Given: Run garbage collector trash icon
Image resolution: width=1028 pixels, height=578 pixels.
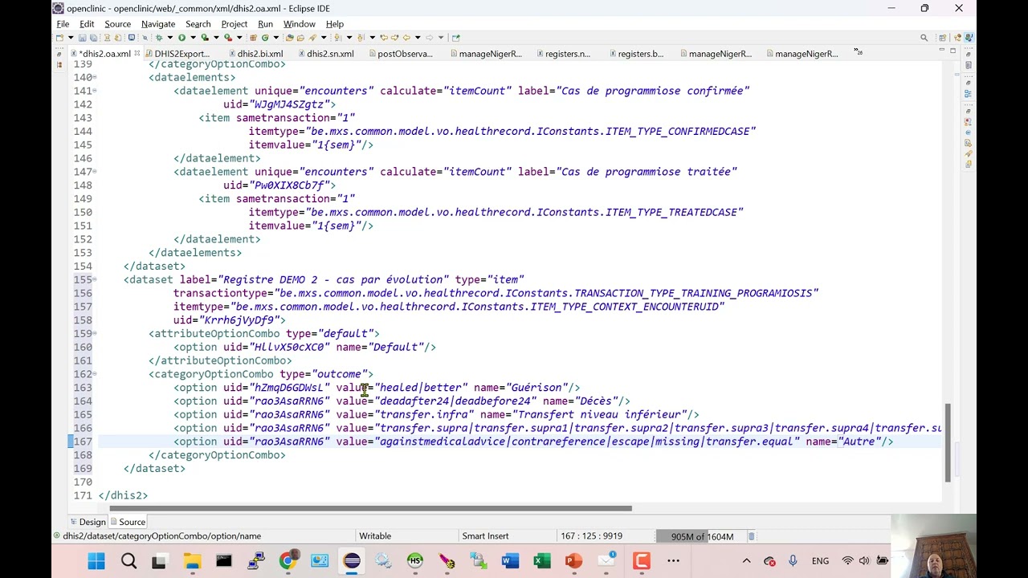Looking at the screenshot, I should click(x=751, y=536).
